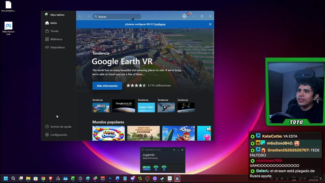Open the Tienda store section
The height and width of the screenshot is (183, 325).
coord(52,31)
